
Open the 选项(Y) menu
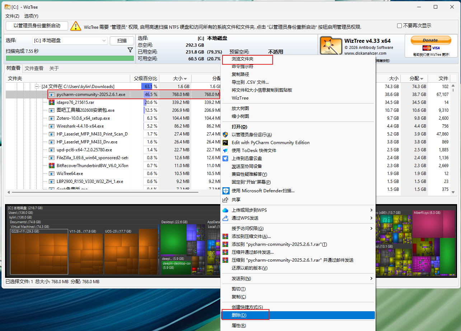point(31,16)
